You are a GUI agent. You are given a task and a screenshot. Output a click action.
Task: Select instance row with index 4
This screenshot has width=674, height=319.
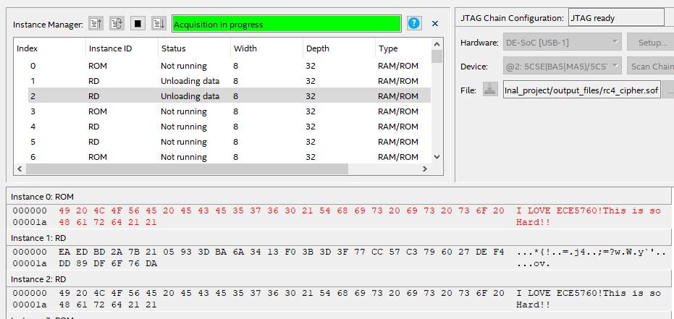coord(229,127)
